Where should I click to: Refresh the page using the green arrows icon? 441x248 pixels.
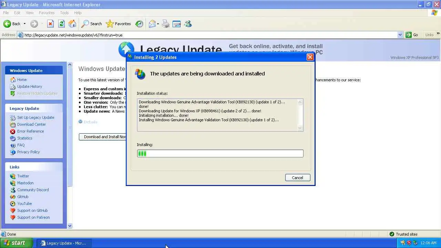point(61,24)
